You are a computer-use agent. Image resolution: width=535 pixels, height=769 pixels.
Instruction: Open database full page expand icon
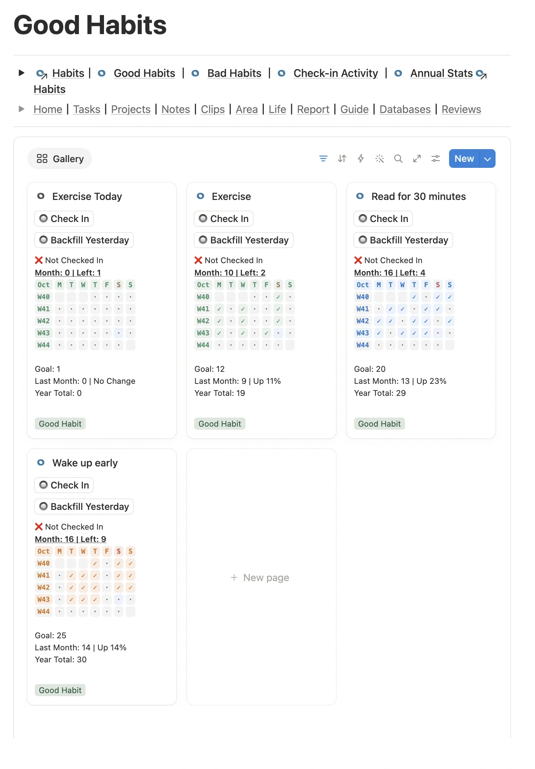click(417, 158)
